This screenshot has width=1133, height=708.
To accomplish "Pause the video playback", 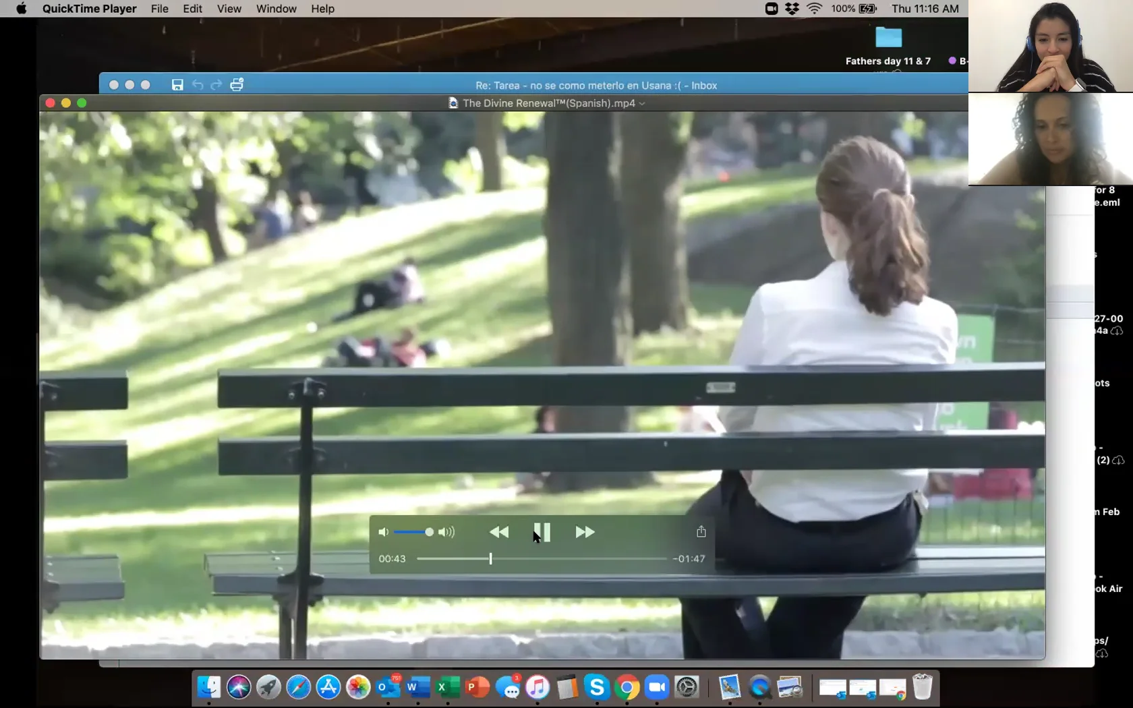I will pyautogui.click(x=542, y=532).
